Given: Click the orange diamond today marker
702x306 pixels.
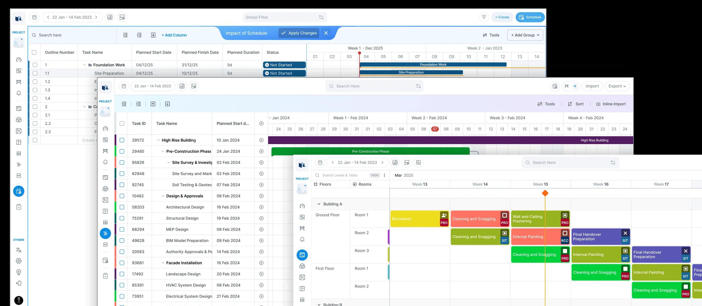Looking at the screenshot, I should [x=545, y=193].
